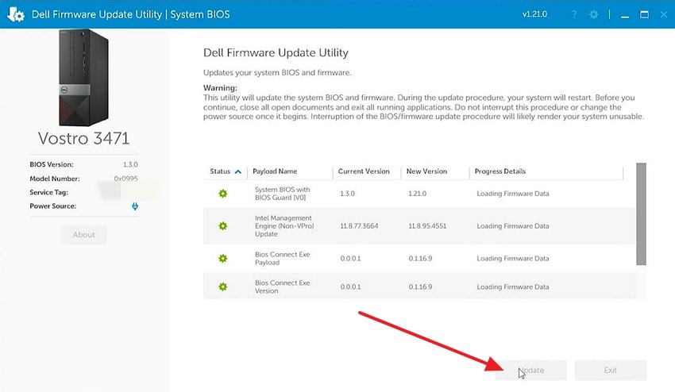Click new version 0.1.16.9 in Bios Connect Version row
The height and width of the screenshot is (392, 675).
[420, 286]
